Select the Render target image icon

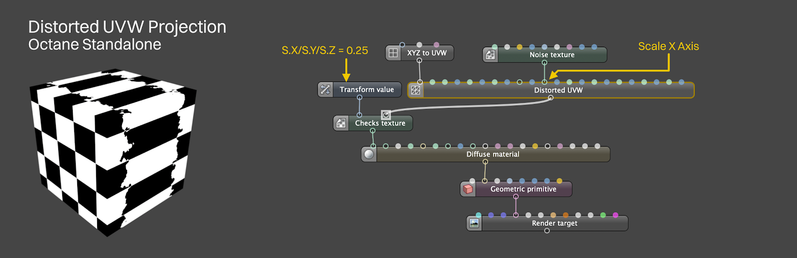coord(474,223)
